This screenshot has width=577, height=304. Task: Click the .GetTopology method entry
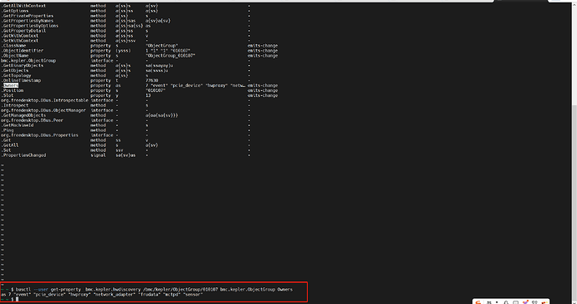17,75
